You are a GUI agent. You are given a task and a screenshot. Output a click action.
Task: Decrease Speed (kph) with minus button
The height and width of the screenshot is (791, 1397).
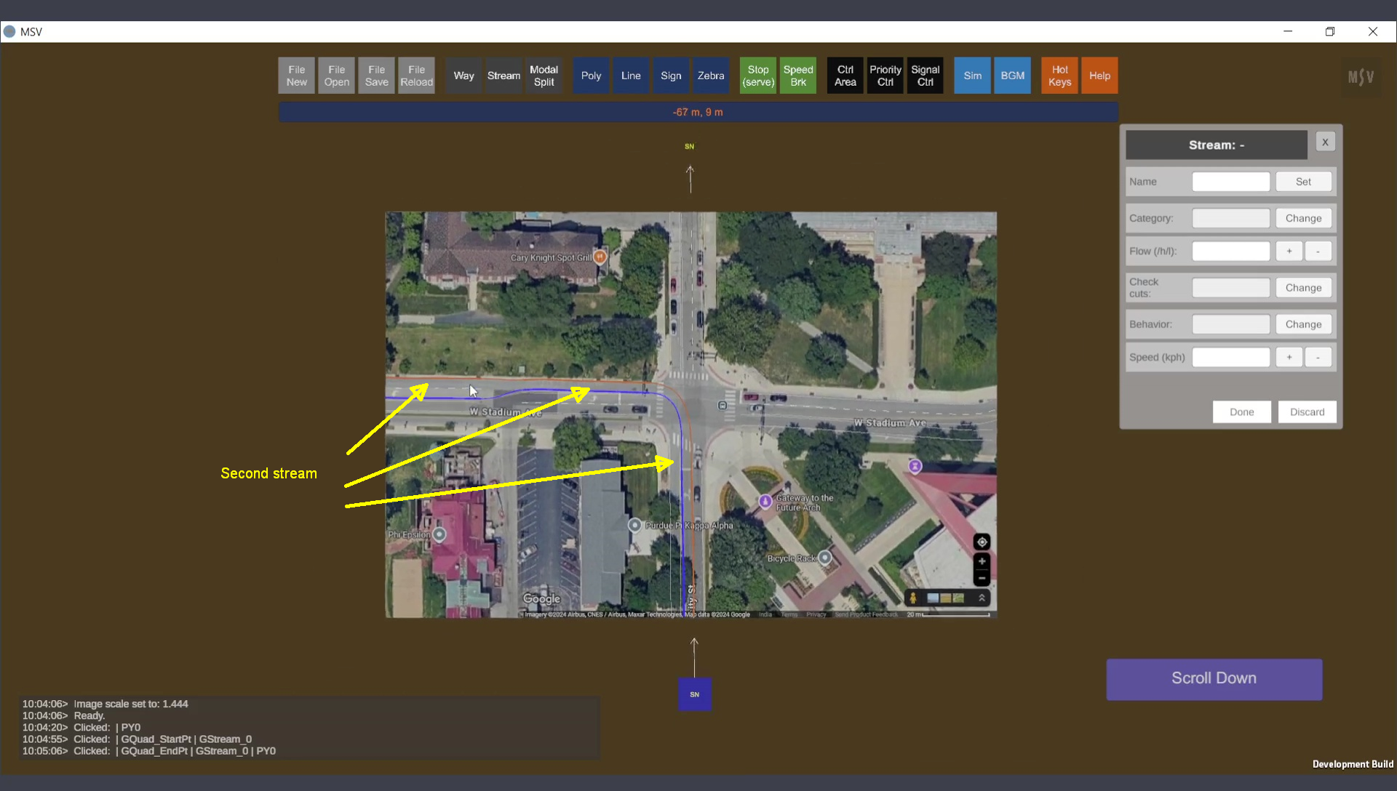(x=1318, y=358)
